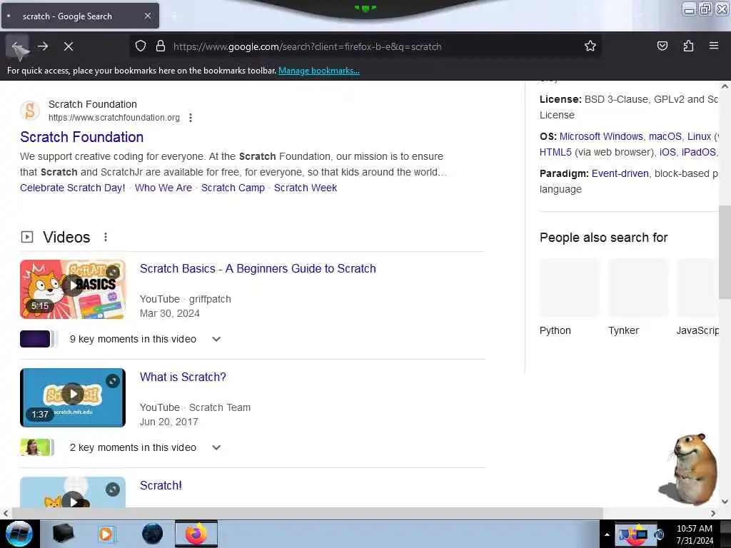Open What is Scratch? video link
Screen dimensions: 731x548
click(183, 377)
